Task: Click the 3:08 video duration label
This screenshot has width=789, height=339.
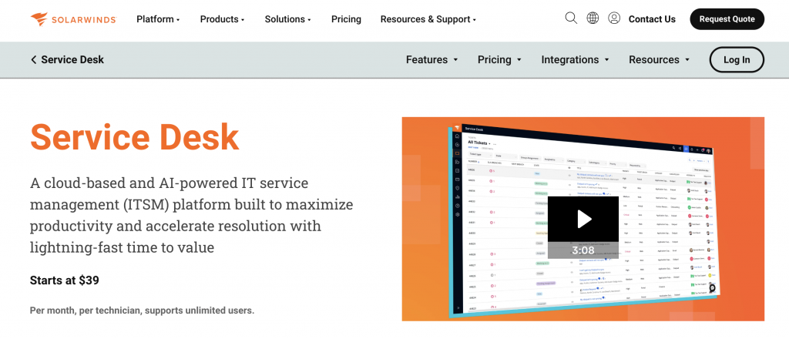Action: (583, 250)
